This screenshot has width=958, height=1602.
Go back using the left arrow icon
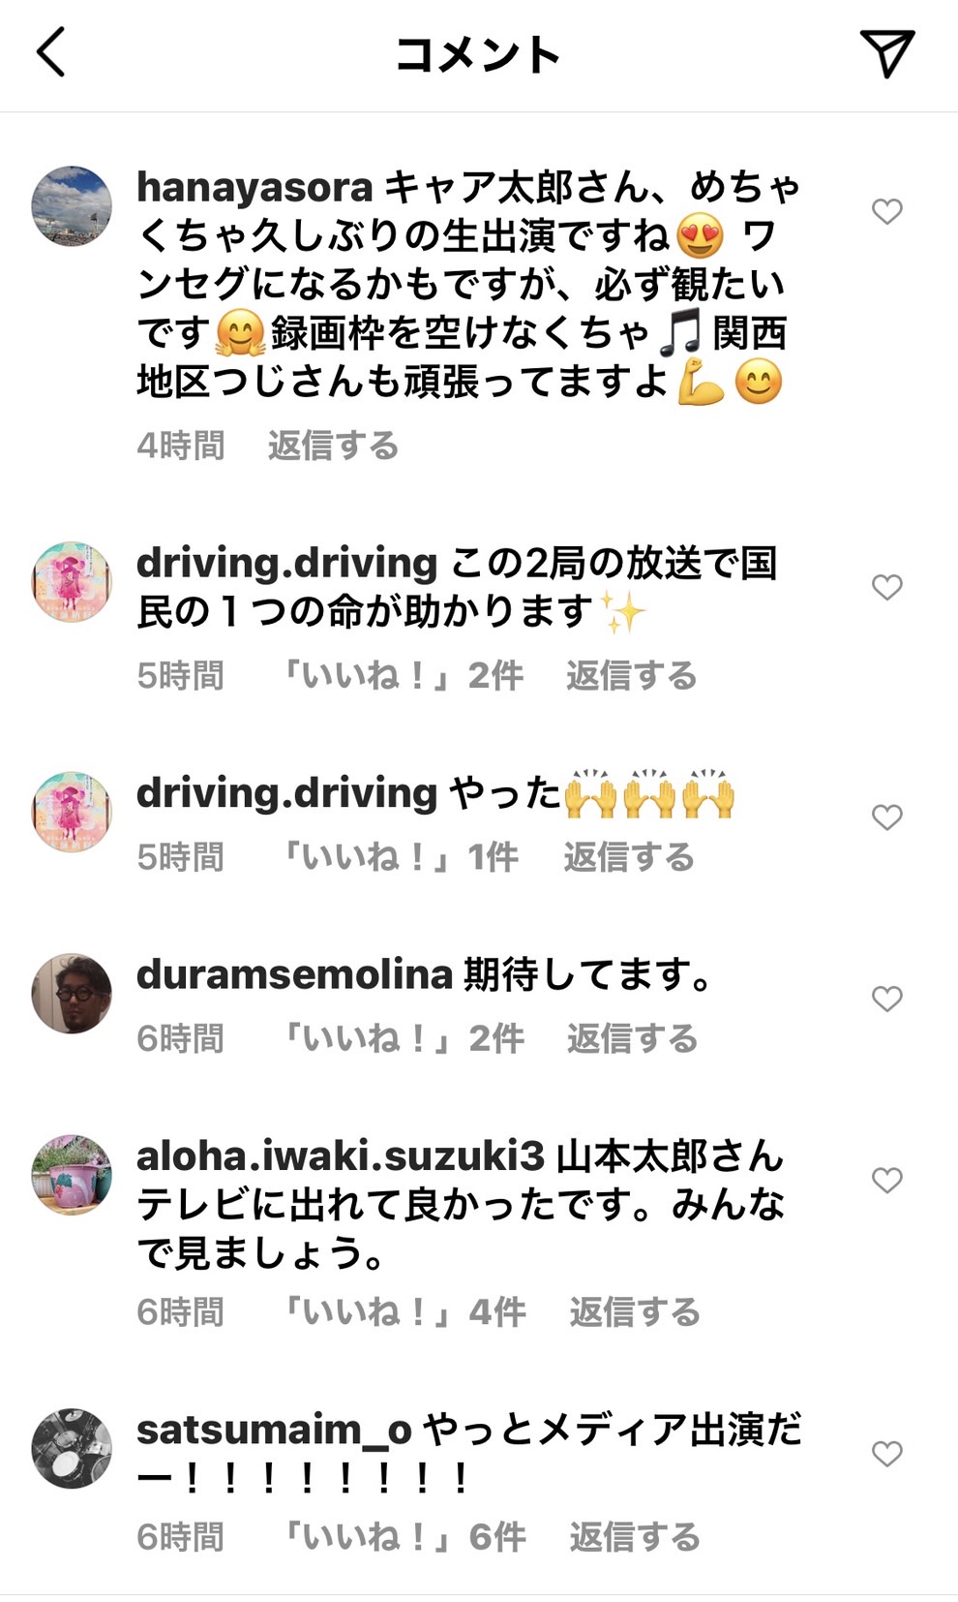51,52
